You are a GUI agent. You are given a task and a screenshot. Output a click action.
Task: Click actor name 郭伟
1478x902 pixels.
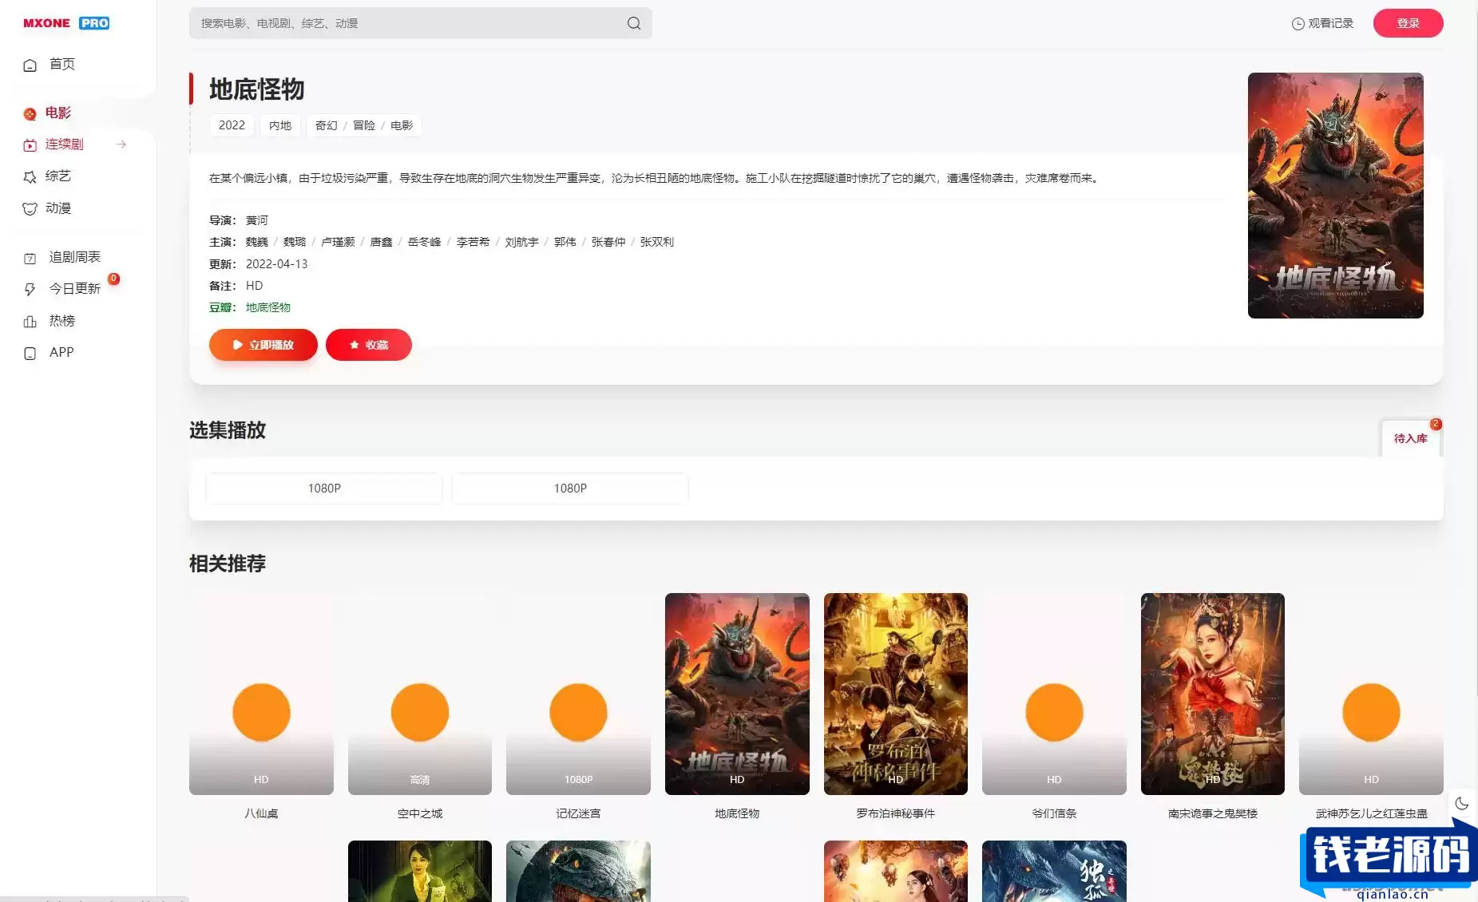565,242
